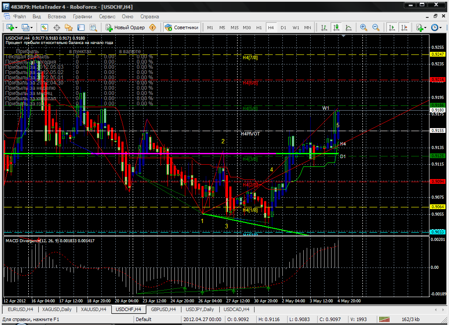The image size is (449, 325).
Task: Click the 0.9155 pivot price label
Action: click(x=437, y=130)
